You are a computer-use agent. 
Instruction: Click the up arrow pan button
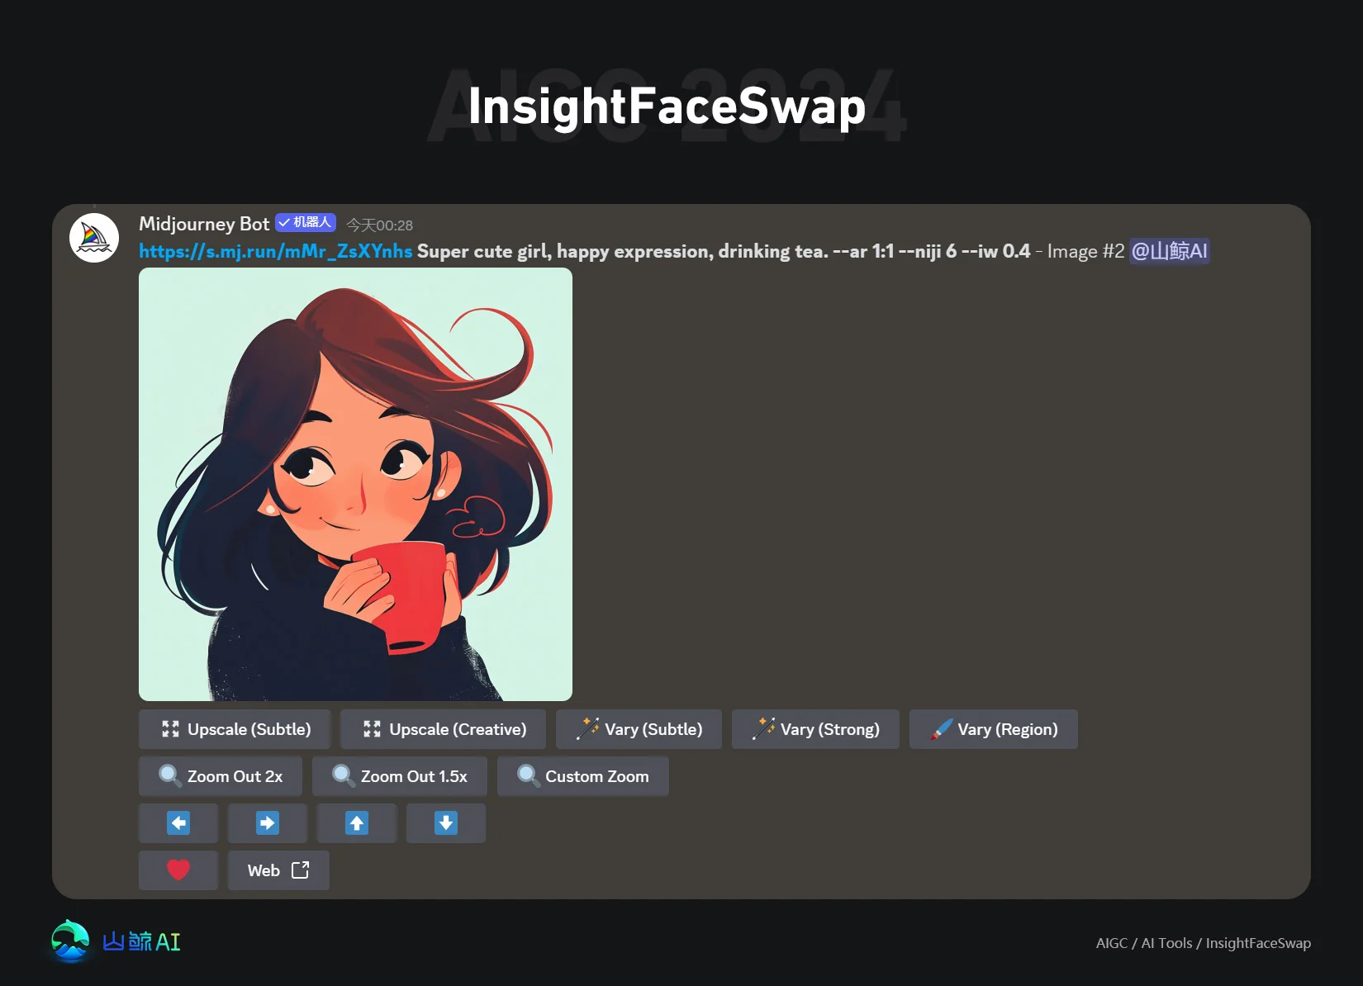pos(356,823)
